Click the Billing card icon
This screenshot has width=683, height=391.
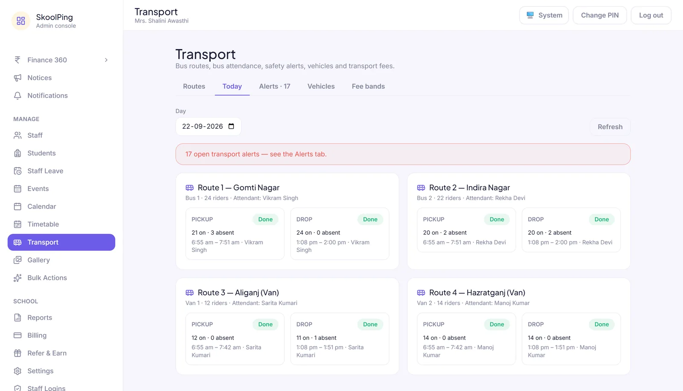point(18,336)
